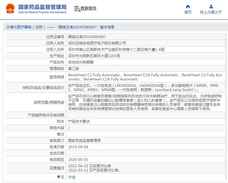Viewport: 228px width, 183px height.
Task: Click the 附件 row label
Action: pos(60,121)
